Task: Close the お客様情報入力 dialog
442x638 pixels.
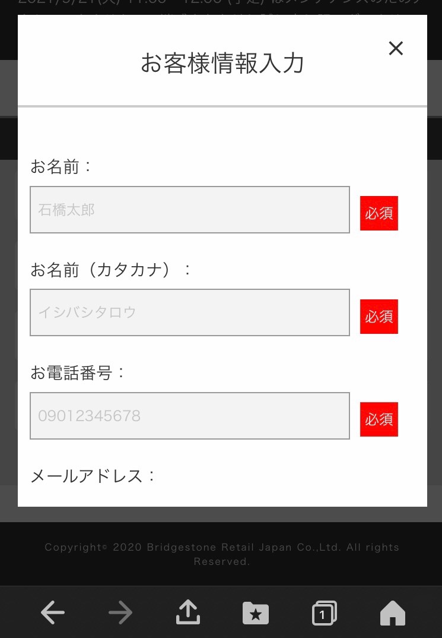Action: (x=396, y=49)
